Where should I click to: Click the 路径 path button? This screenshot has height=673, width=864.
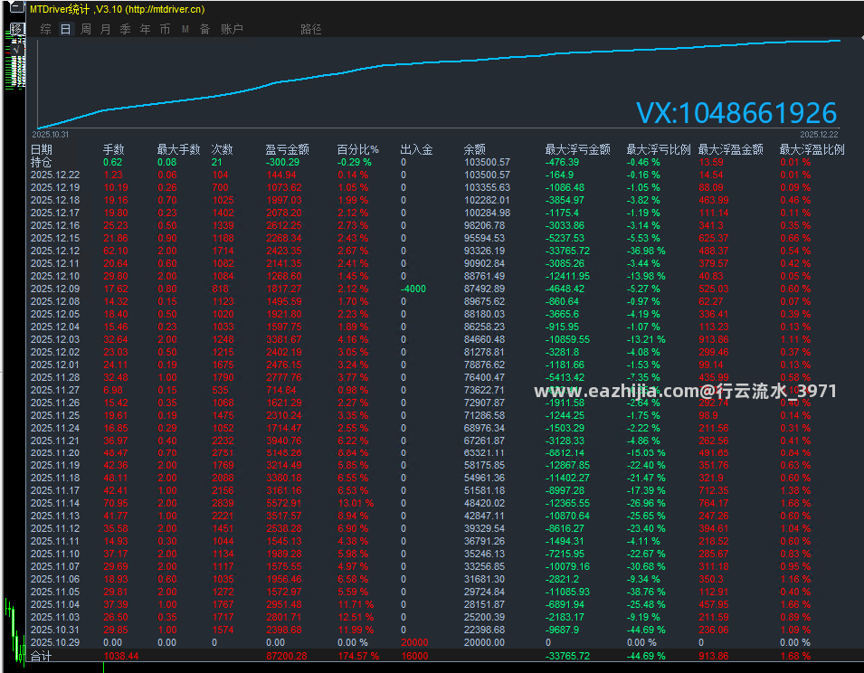(311, 29)
